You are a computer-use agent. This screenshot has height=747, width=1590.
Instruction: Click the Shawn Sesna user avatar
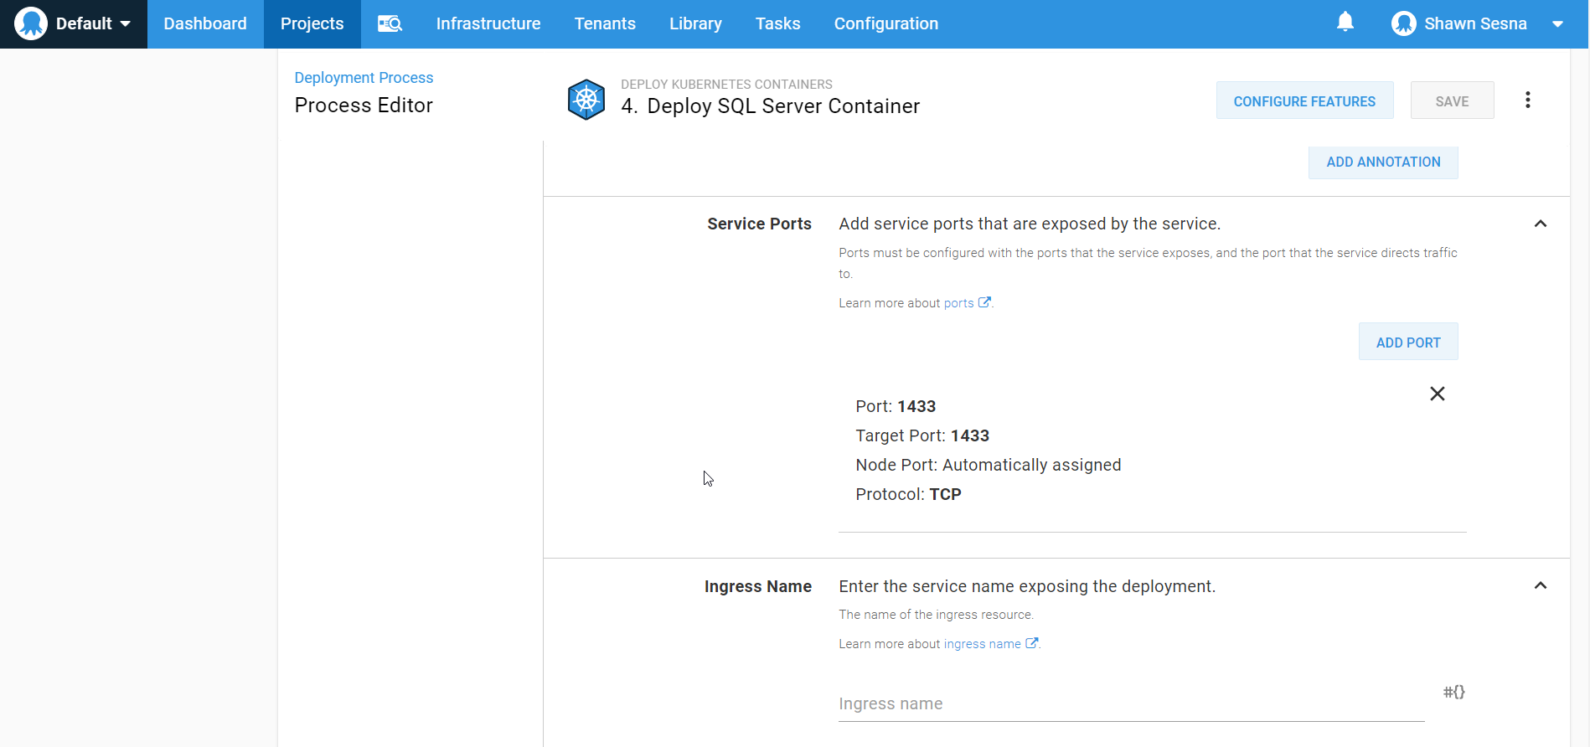pyautogui.click(x=1403, y=23)
